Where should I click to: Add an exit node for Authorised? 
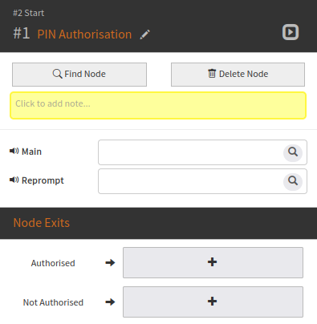pos(213,262)
